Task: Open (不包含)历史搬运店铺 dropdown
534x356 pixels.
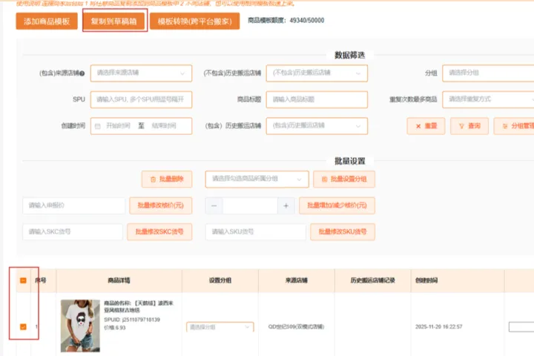Action: pos(317,73)
